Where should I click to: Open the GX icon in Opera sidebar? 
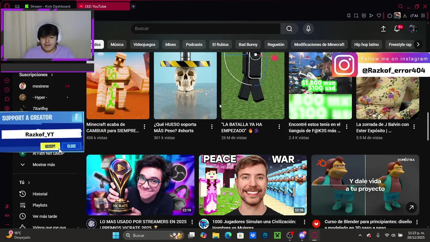click(x=7, y=215)
